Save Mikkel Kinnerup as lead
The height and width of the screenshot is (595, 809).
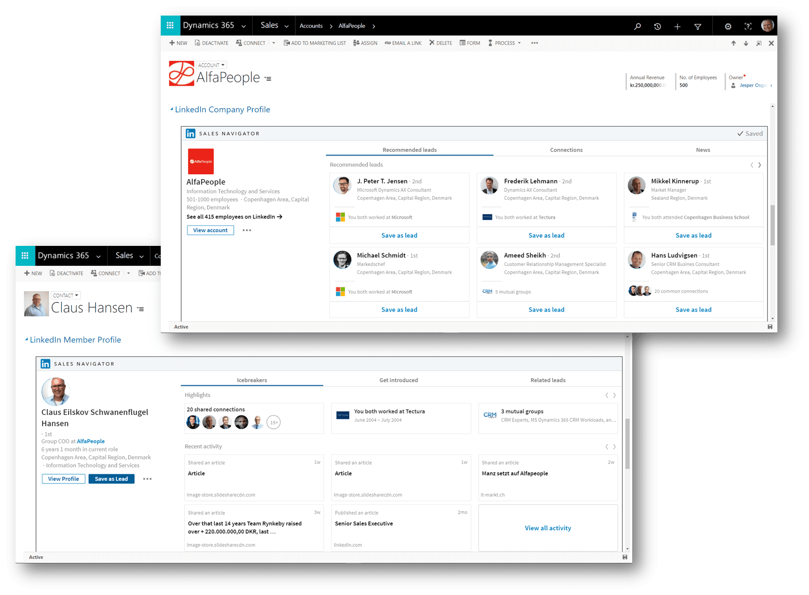tap(694, 235)
